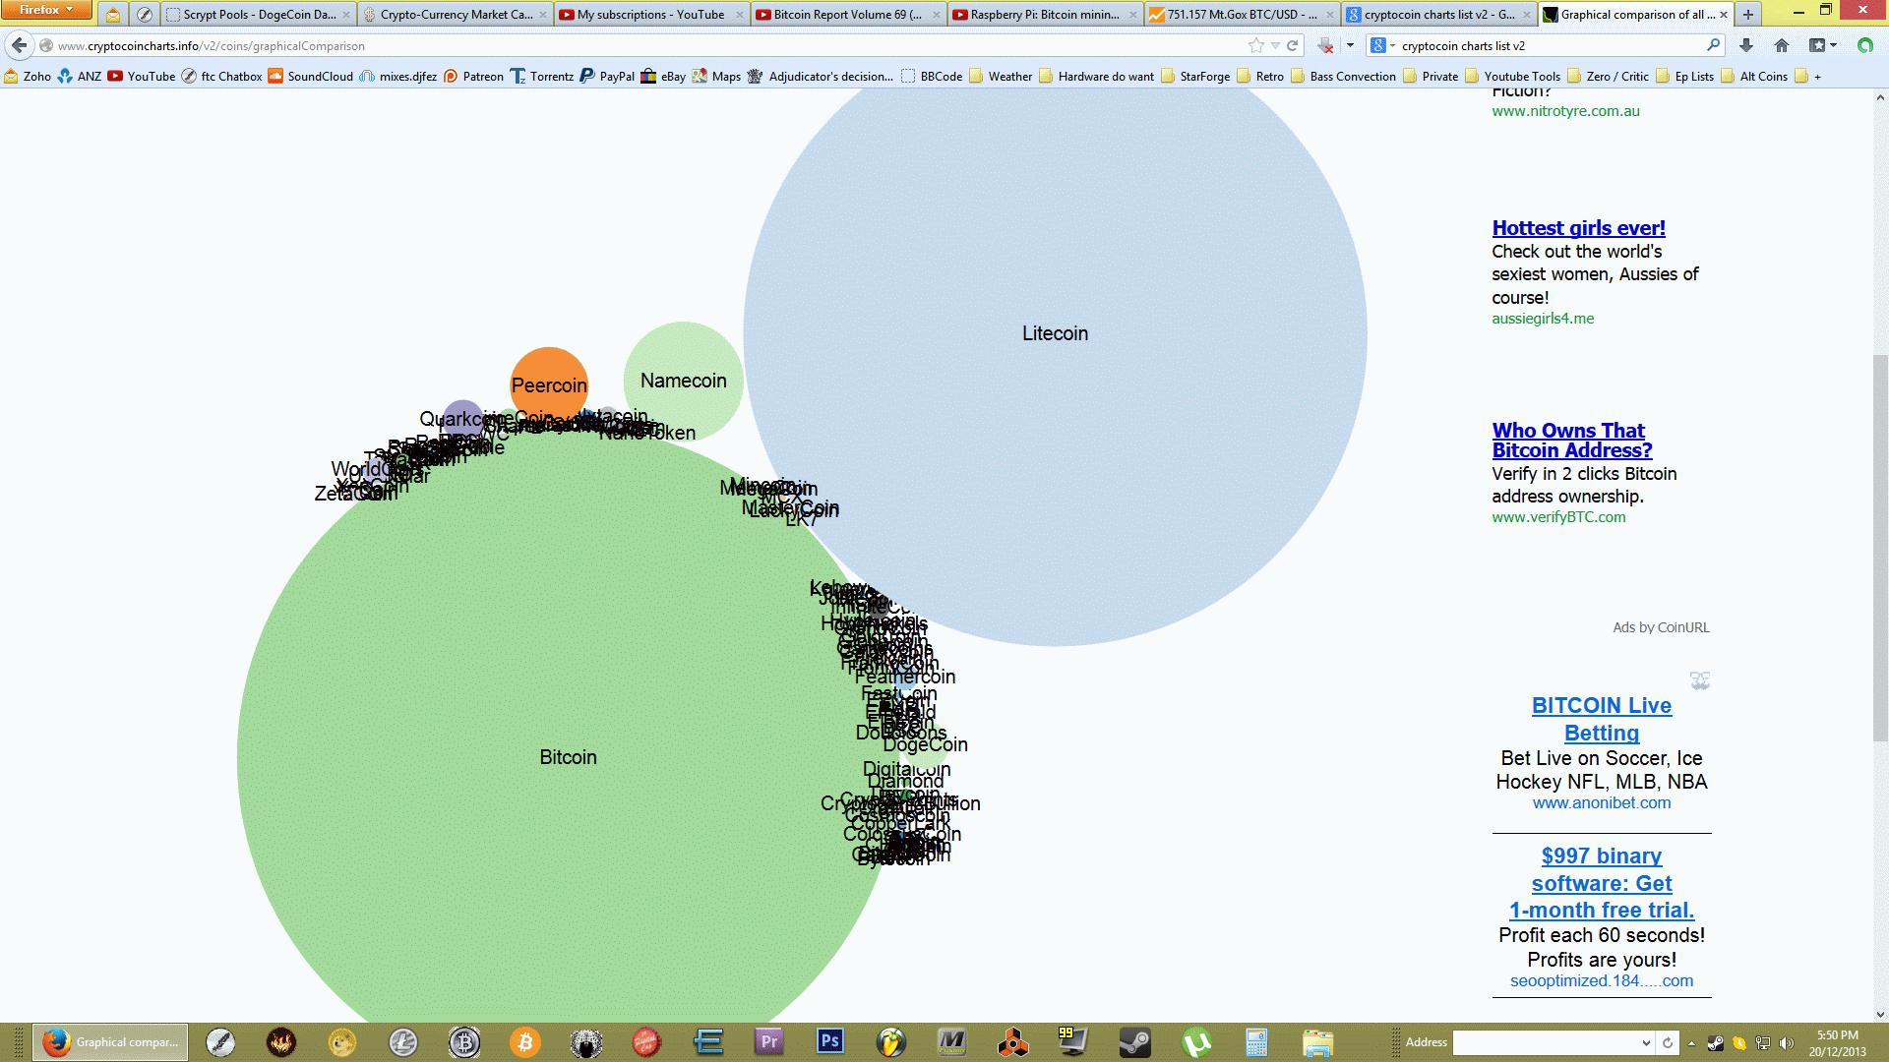The width and height of the screenshot is (1889, 1062).
Task: Open the Youtube Tools bookmarks folder
Action: pos(1512,76)
